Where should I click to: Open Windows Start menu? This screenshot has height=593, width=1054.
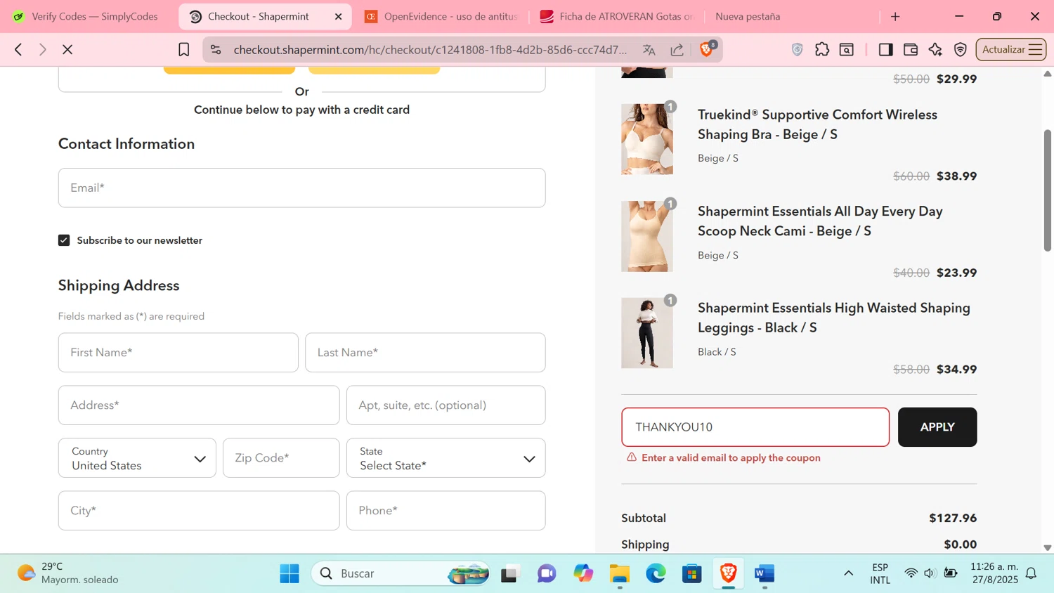pos(289,573)
